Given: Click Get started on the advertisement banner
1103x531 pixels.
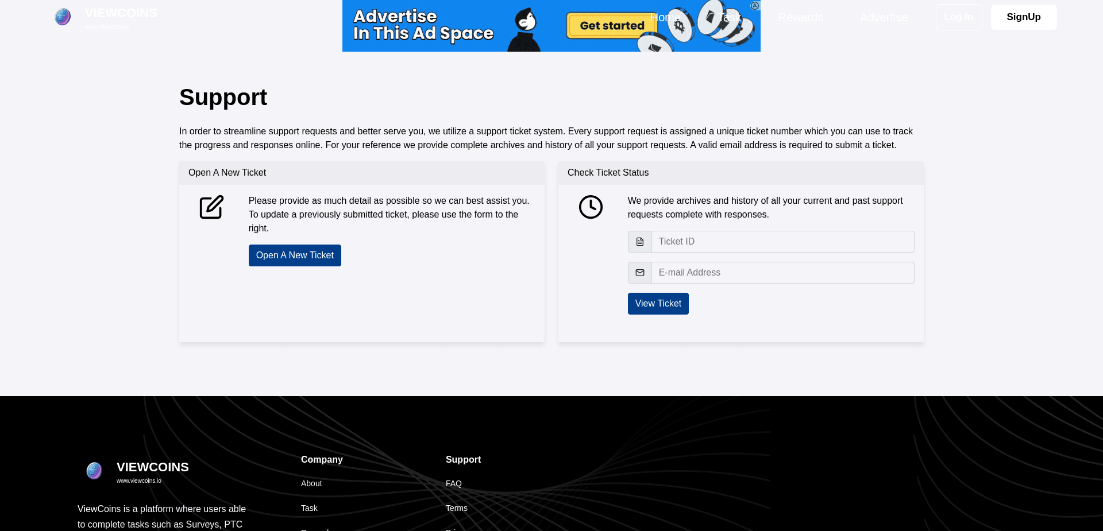Looking at the screenshot, I should 610,25.
